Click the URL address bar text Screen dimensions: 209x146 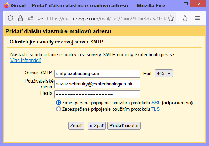(x=106, y=19)
